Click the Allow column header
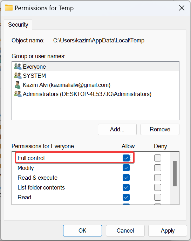The width and height of the screenshot is (191, 241). (128, 146)
